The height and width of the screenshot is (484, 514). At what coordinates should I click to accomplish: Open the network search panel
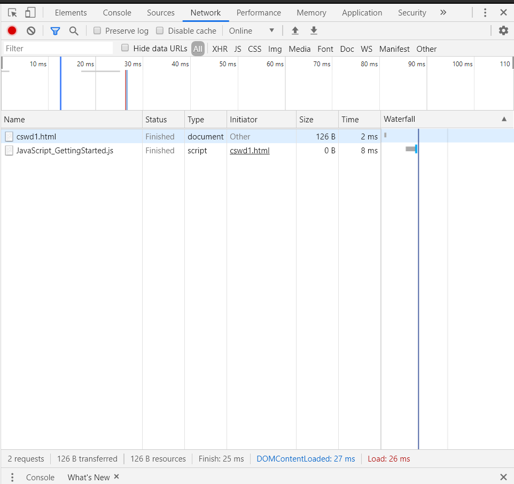[x=74, y=30]
